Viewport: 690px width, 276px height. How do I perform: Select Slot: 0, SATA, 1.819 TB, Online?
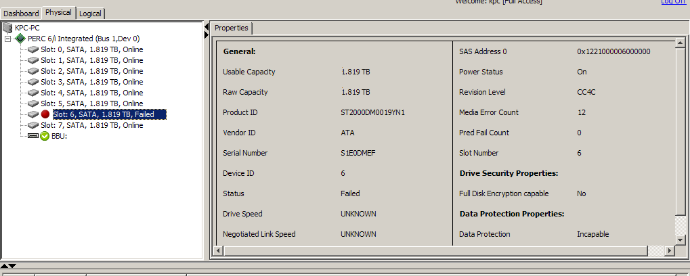[92, 49]
